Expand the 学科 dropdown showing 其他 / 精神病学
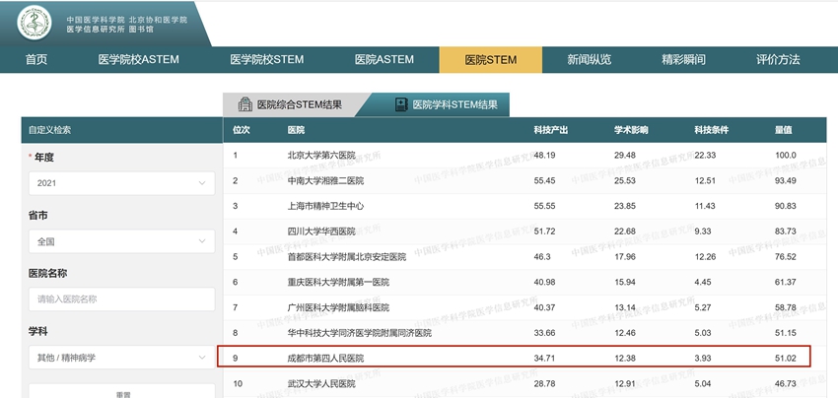Image resolution: width=838 pixels, height=398 pixels. pos(122,358)
